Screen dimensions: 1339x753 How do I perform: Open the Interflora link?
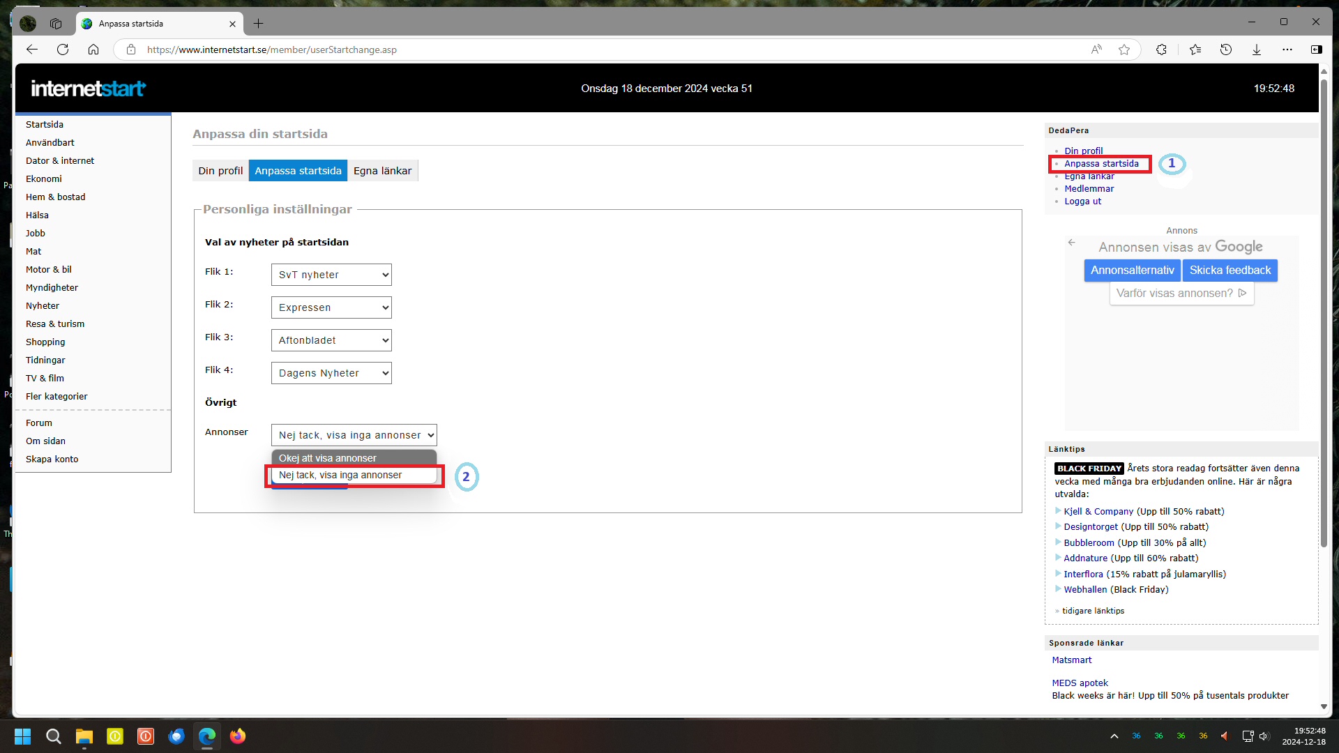pos(1083,575)
